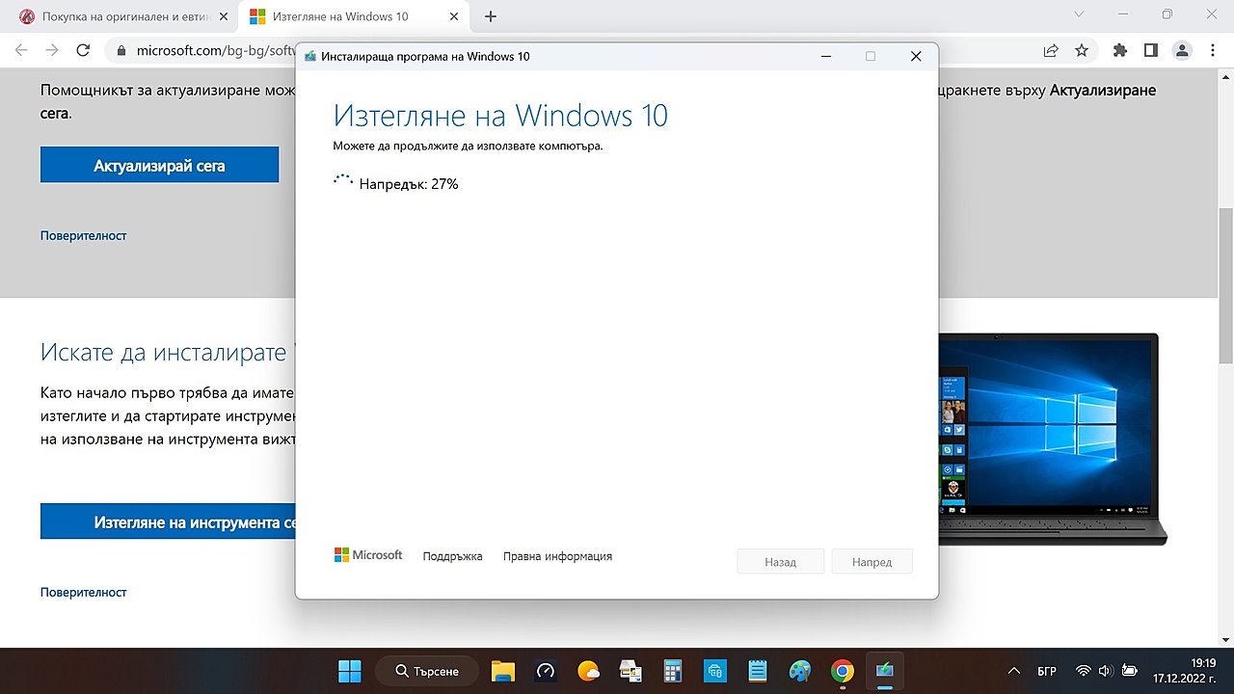Open the Paint app in taskbar
The height and width of the screenshot is (694, 1234).
799,671
